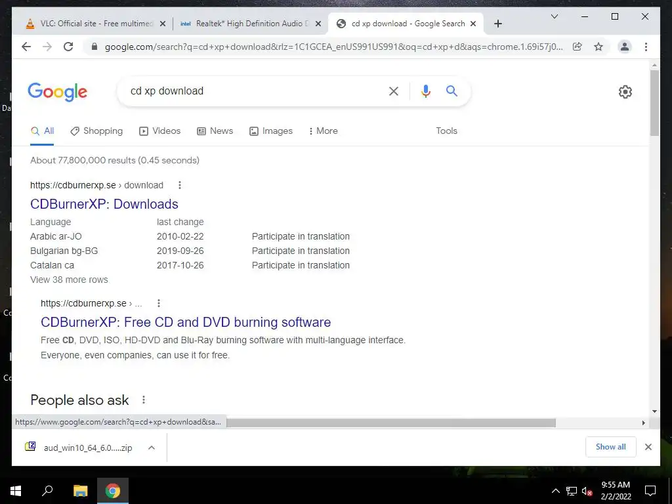Select the Shopping results filter
Viewport: 672px width, 504px height.
coord(96,131)
